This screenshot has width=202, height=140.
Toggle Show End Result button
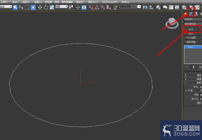click(193, 67)
